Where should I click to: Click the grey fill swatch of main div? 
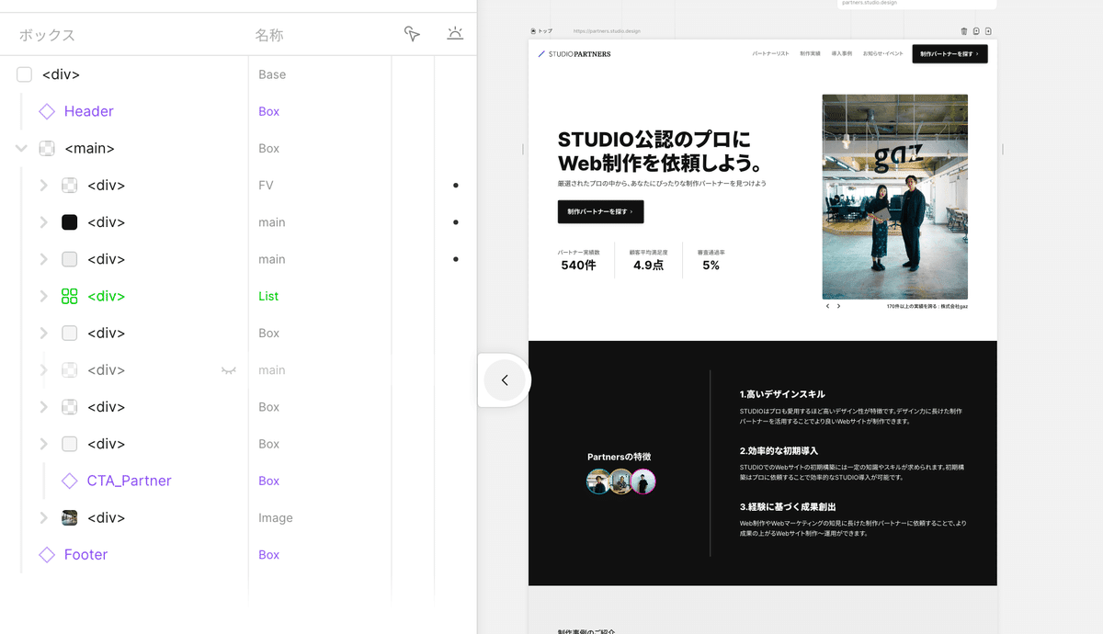tap(69, 259)
